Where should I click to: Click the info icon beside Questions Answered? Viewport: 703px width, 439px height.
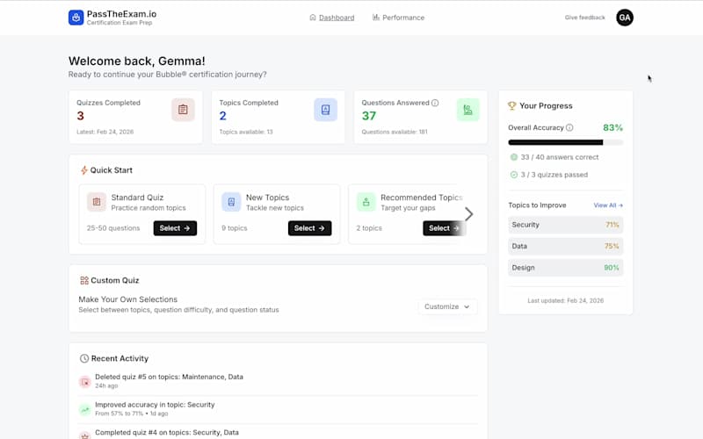[435, 103]
